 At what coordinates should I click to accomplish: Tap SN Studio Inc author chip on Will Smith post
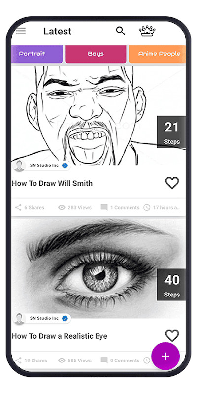coord(42,166)
